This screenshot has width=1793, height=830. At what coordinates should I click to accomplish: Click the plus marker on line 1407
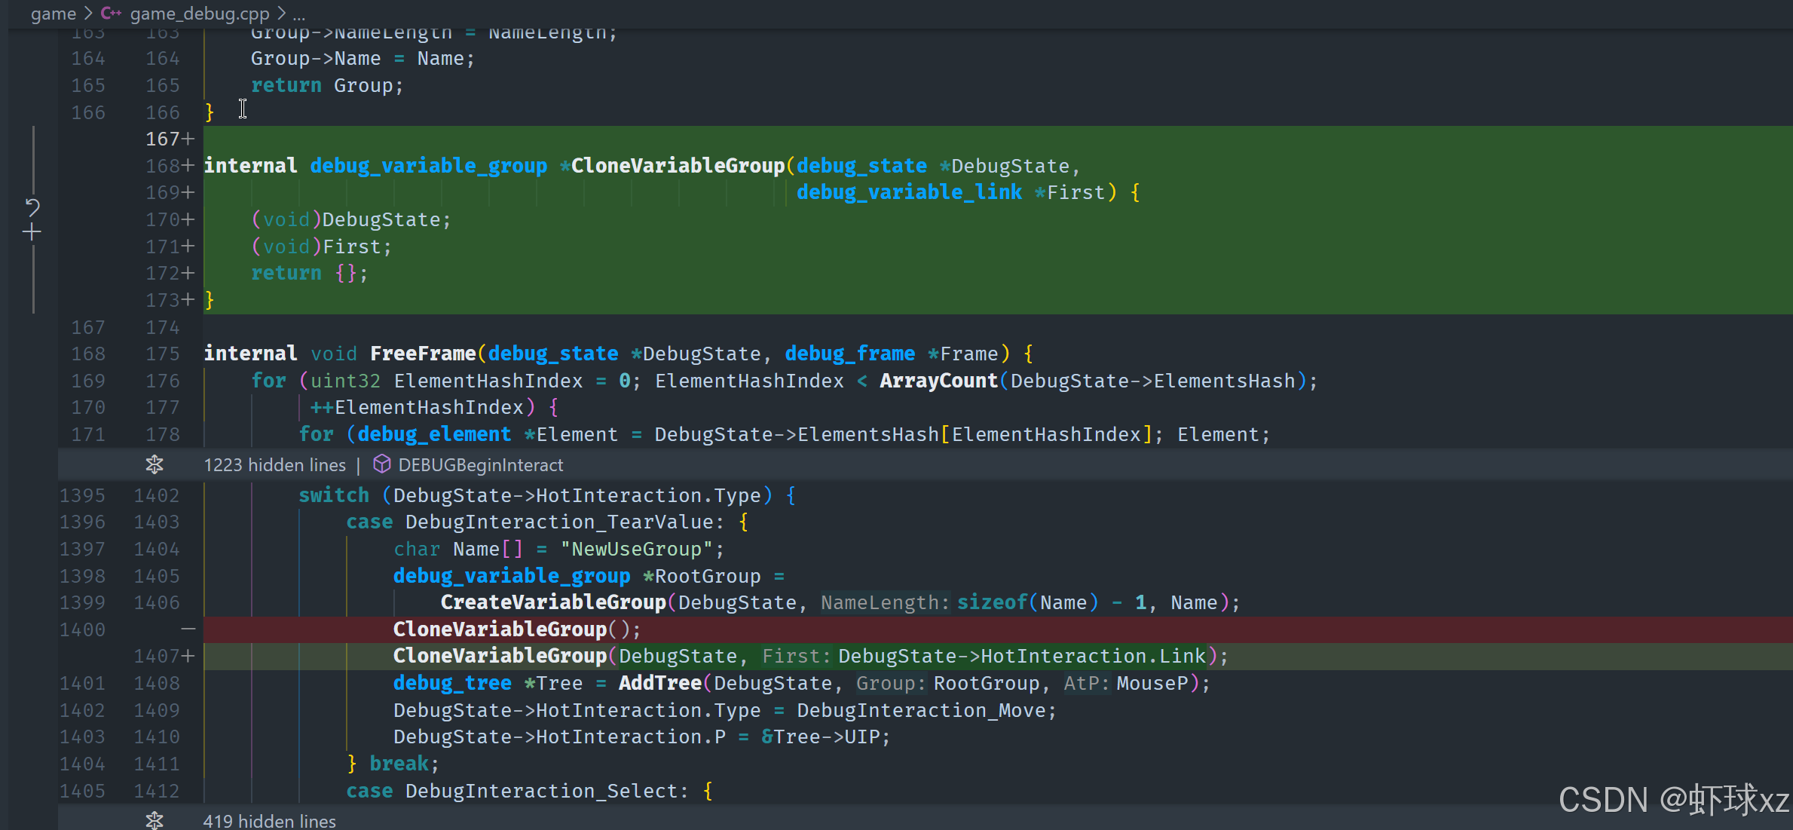tap(188, 656)
